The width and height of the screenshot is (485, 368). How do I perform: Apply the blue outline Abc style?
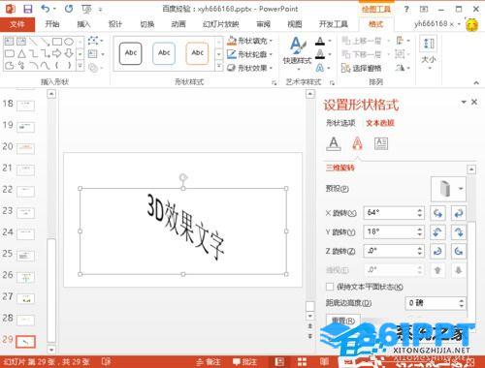tap(164, 53)
